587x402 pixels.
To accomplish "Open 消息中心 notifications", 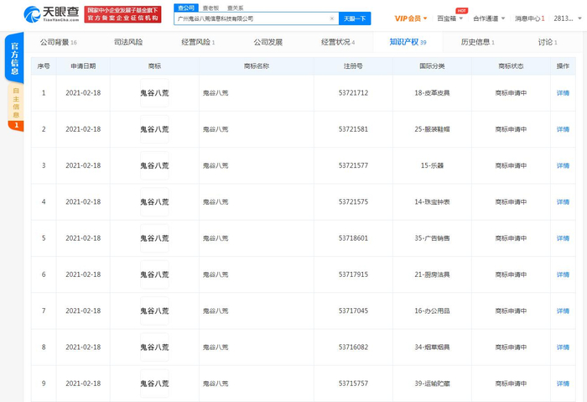I will (528, 18).
